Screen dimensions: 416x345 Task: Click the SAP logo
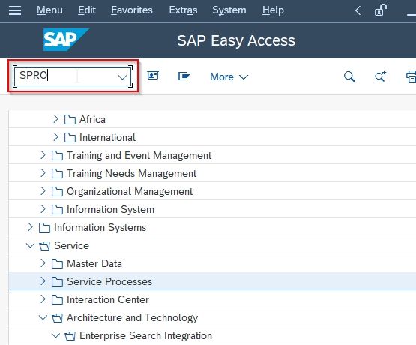(65, 40)
